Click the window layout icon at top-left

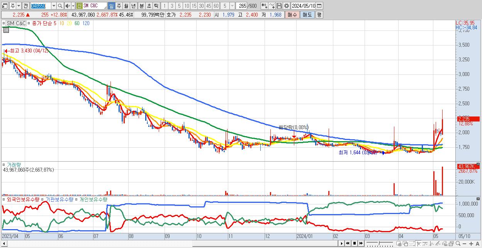click(x=5, y=6)
